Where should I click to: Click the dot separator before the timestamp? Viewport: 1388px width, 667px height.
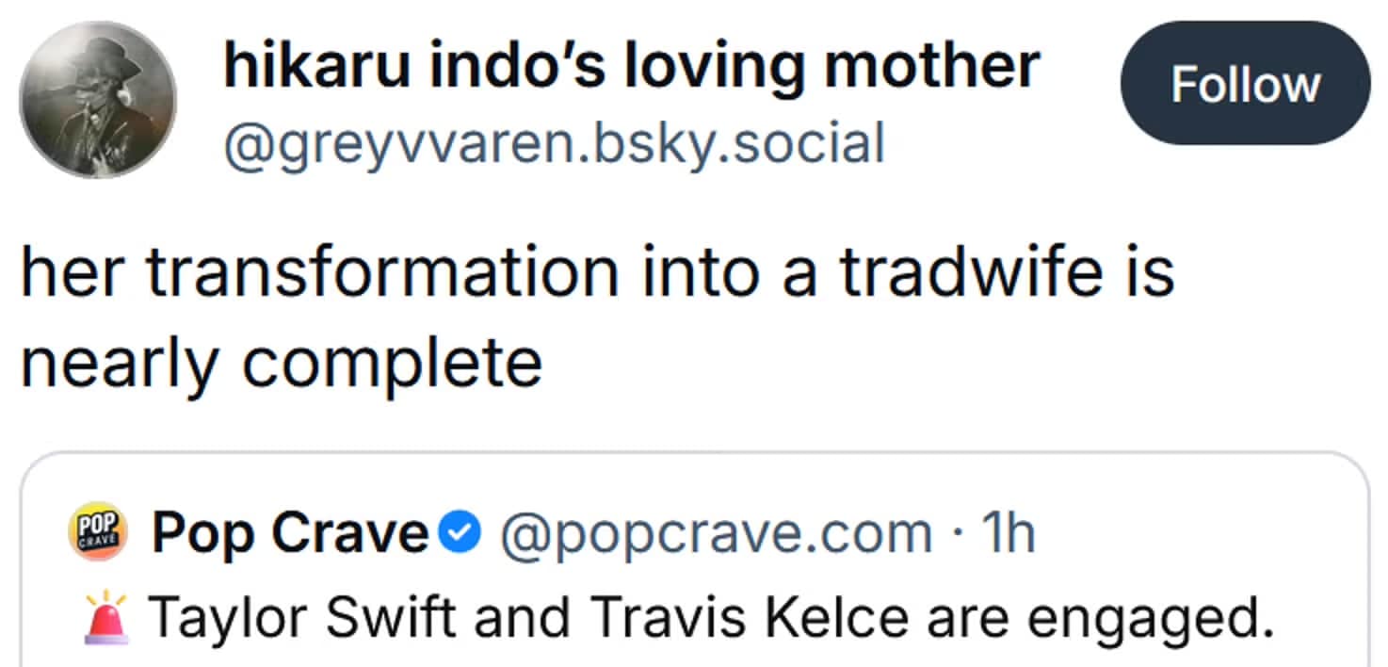click(x=955, y=534)
